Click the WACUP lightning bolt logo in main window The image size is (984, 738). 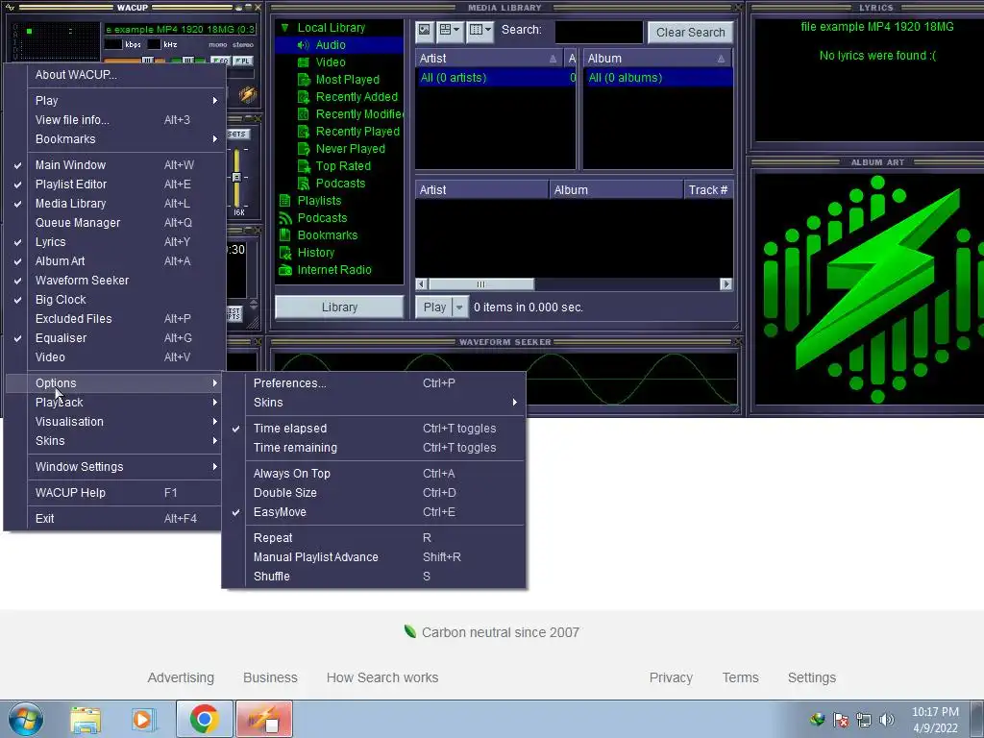(248, 95)
